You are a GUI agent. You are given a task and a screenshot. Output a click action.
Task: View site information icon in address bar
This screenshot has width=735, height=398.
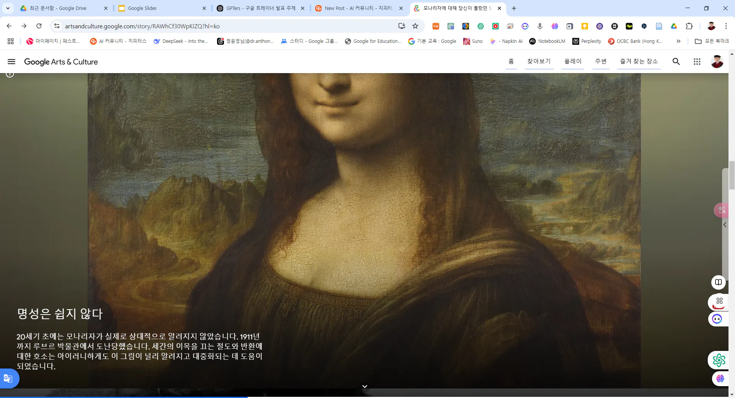[57, 26]
